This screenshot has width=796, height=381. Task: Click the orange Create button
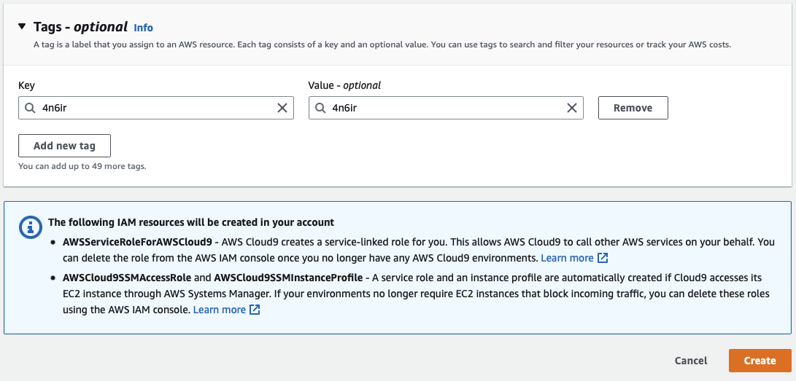click(760, 361)
